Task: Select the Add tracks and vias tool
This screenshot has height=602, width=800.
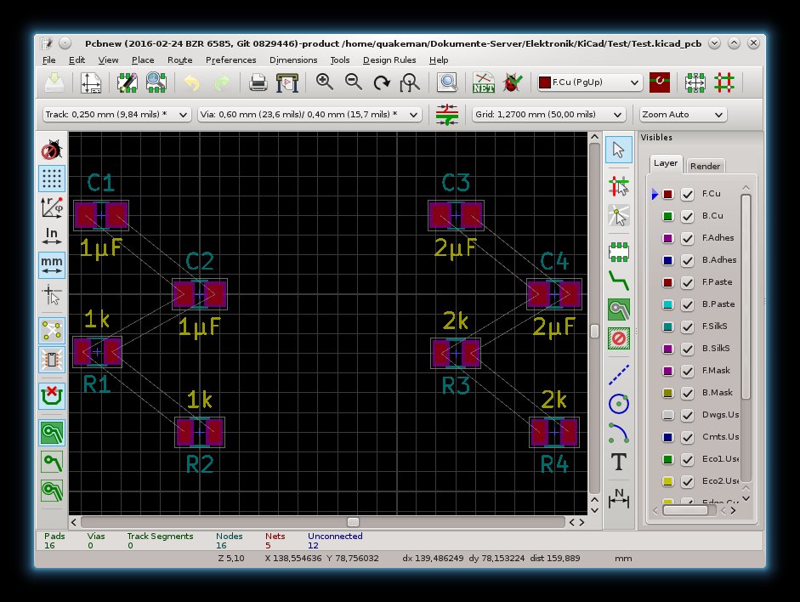Action: pos(619,281)
